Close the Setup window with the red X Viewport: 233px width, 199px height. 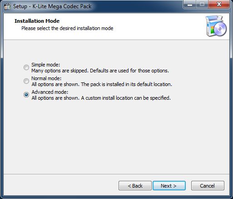point(219,5)
